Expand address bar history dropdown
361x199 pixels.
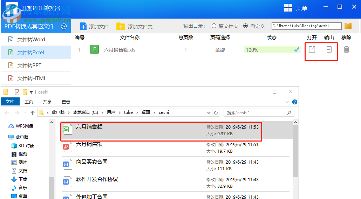[209, 113]
